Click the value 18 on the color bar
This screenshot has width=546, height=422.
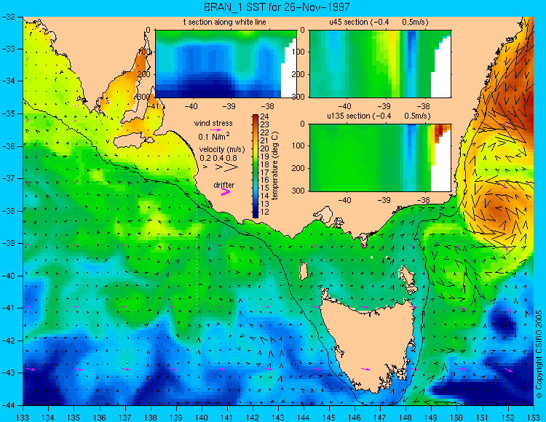click(x=265, y=164)
